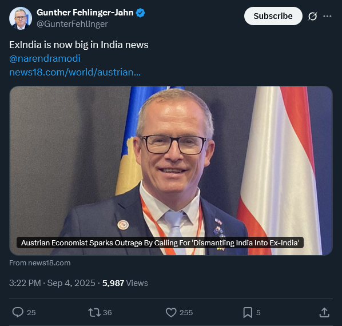This screenshot has width=342, height=326.
Task: Follow the news18.com/world/austrian link
Action: coord(75,72)
